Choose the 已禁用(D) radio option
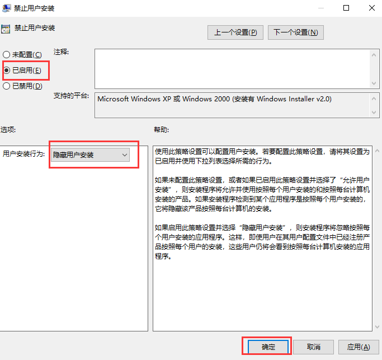Viewport: 382px width, 360px height. pos(7,86)
